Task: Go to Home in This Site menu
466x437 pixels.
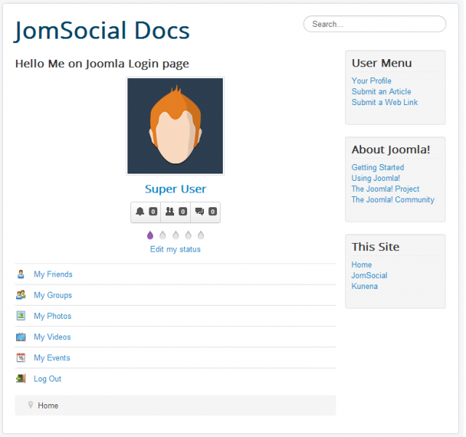Action: 362,265
